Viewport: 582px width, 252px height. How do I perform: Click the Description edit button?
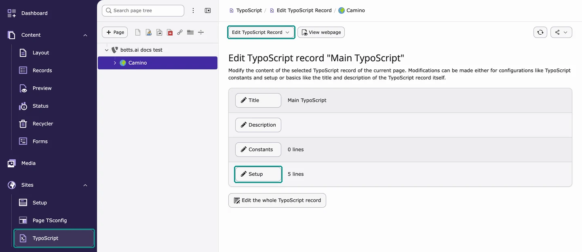258,125
